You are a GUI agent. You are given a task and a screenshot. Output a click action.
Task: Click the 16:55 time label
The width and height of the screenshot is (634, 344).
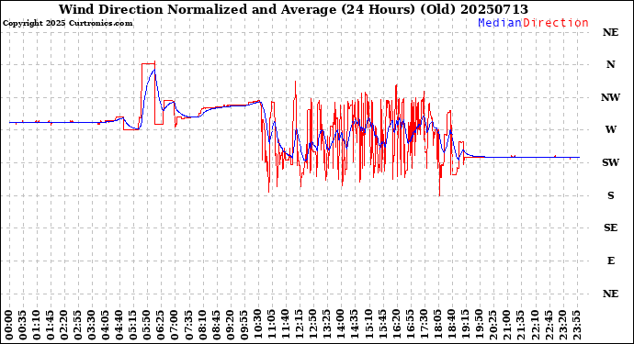tap(410, 325)
